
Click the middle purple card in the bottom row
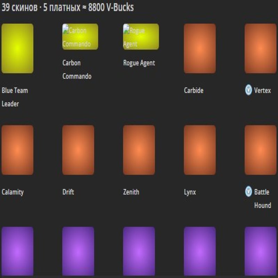(139, 252)
